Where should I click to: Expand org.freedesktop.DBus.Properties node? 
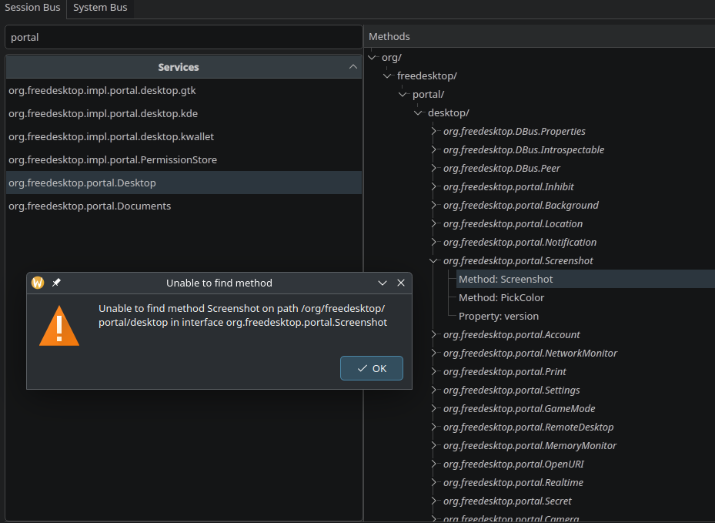click(x=433, y=131)
